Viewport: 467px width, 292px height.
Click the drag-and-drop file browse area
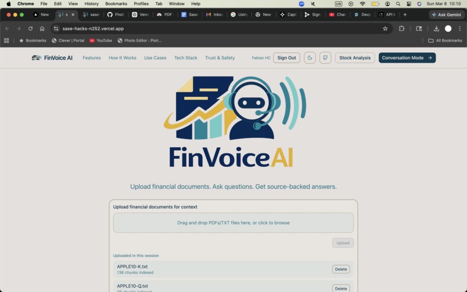tap(233, 222)
